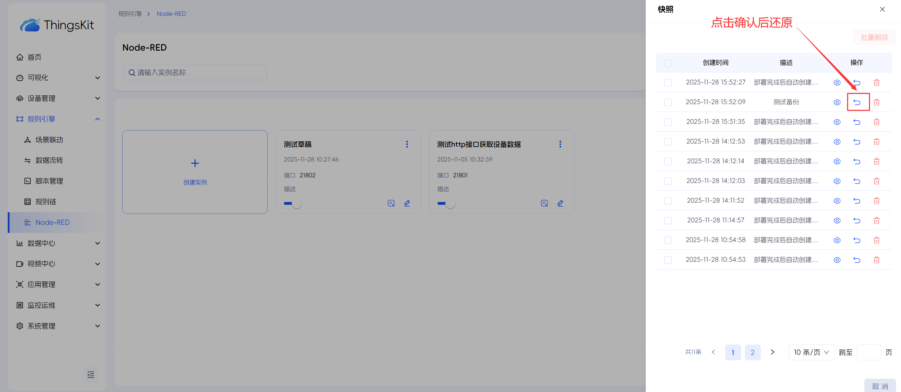Go to page 2 of snapshots

coord(752,352)
